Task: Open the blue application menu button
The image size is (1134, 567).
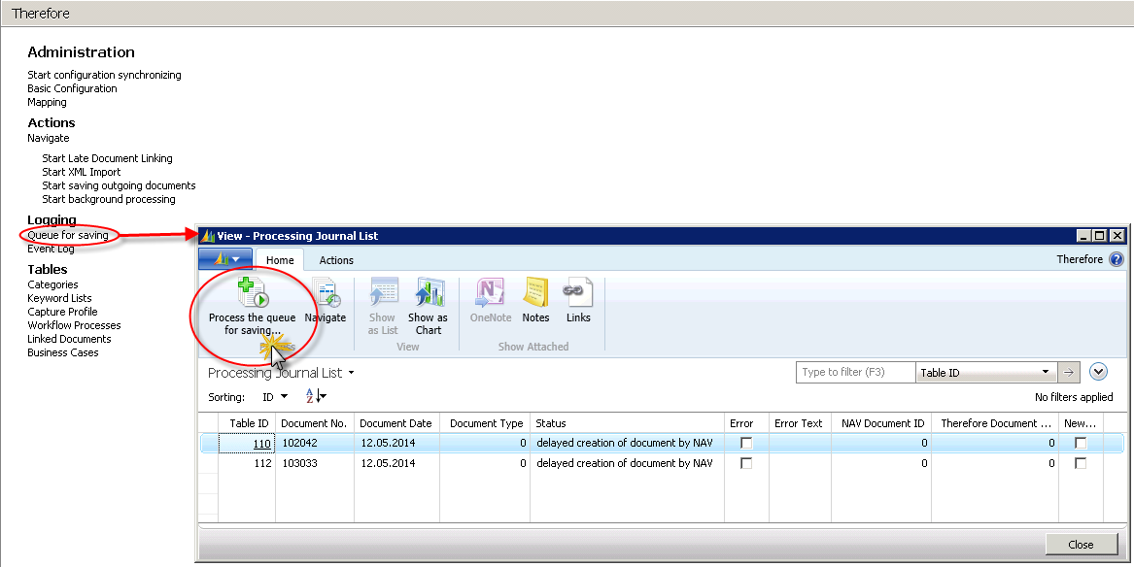Action: point(225,259)
